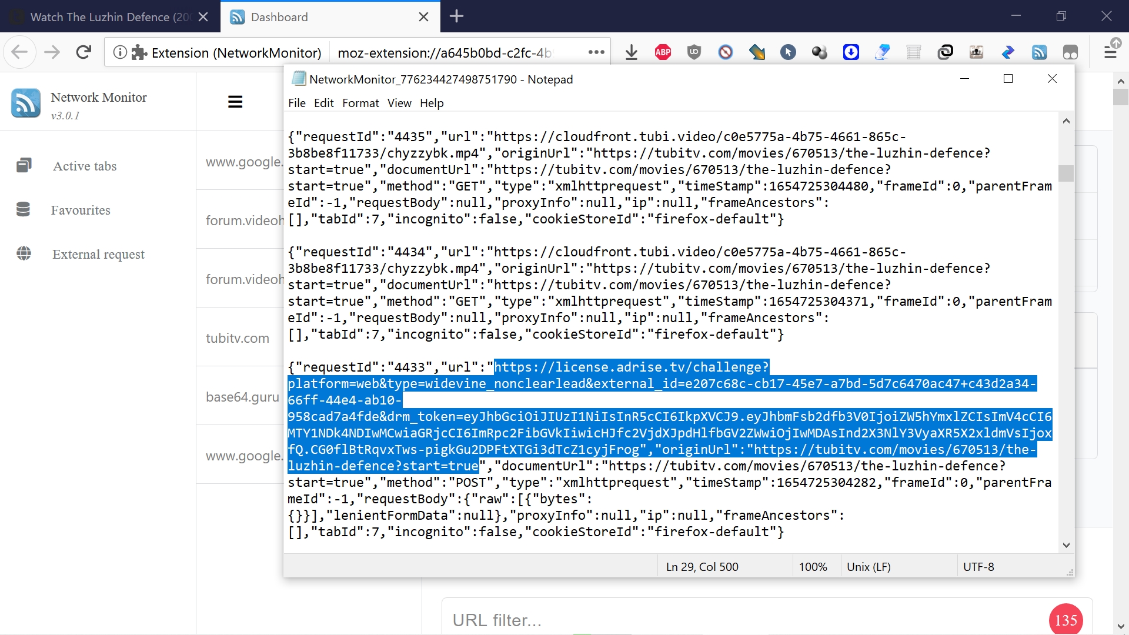Open Active tabs in sidebar
This screenshot has width=1129, height=635.
(x=85, y=166)
